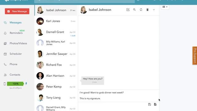Open the layout view dropdown at top right

[165, 7]
